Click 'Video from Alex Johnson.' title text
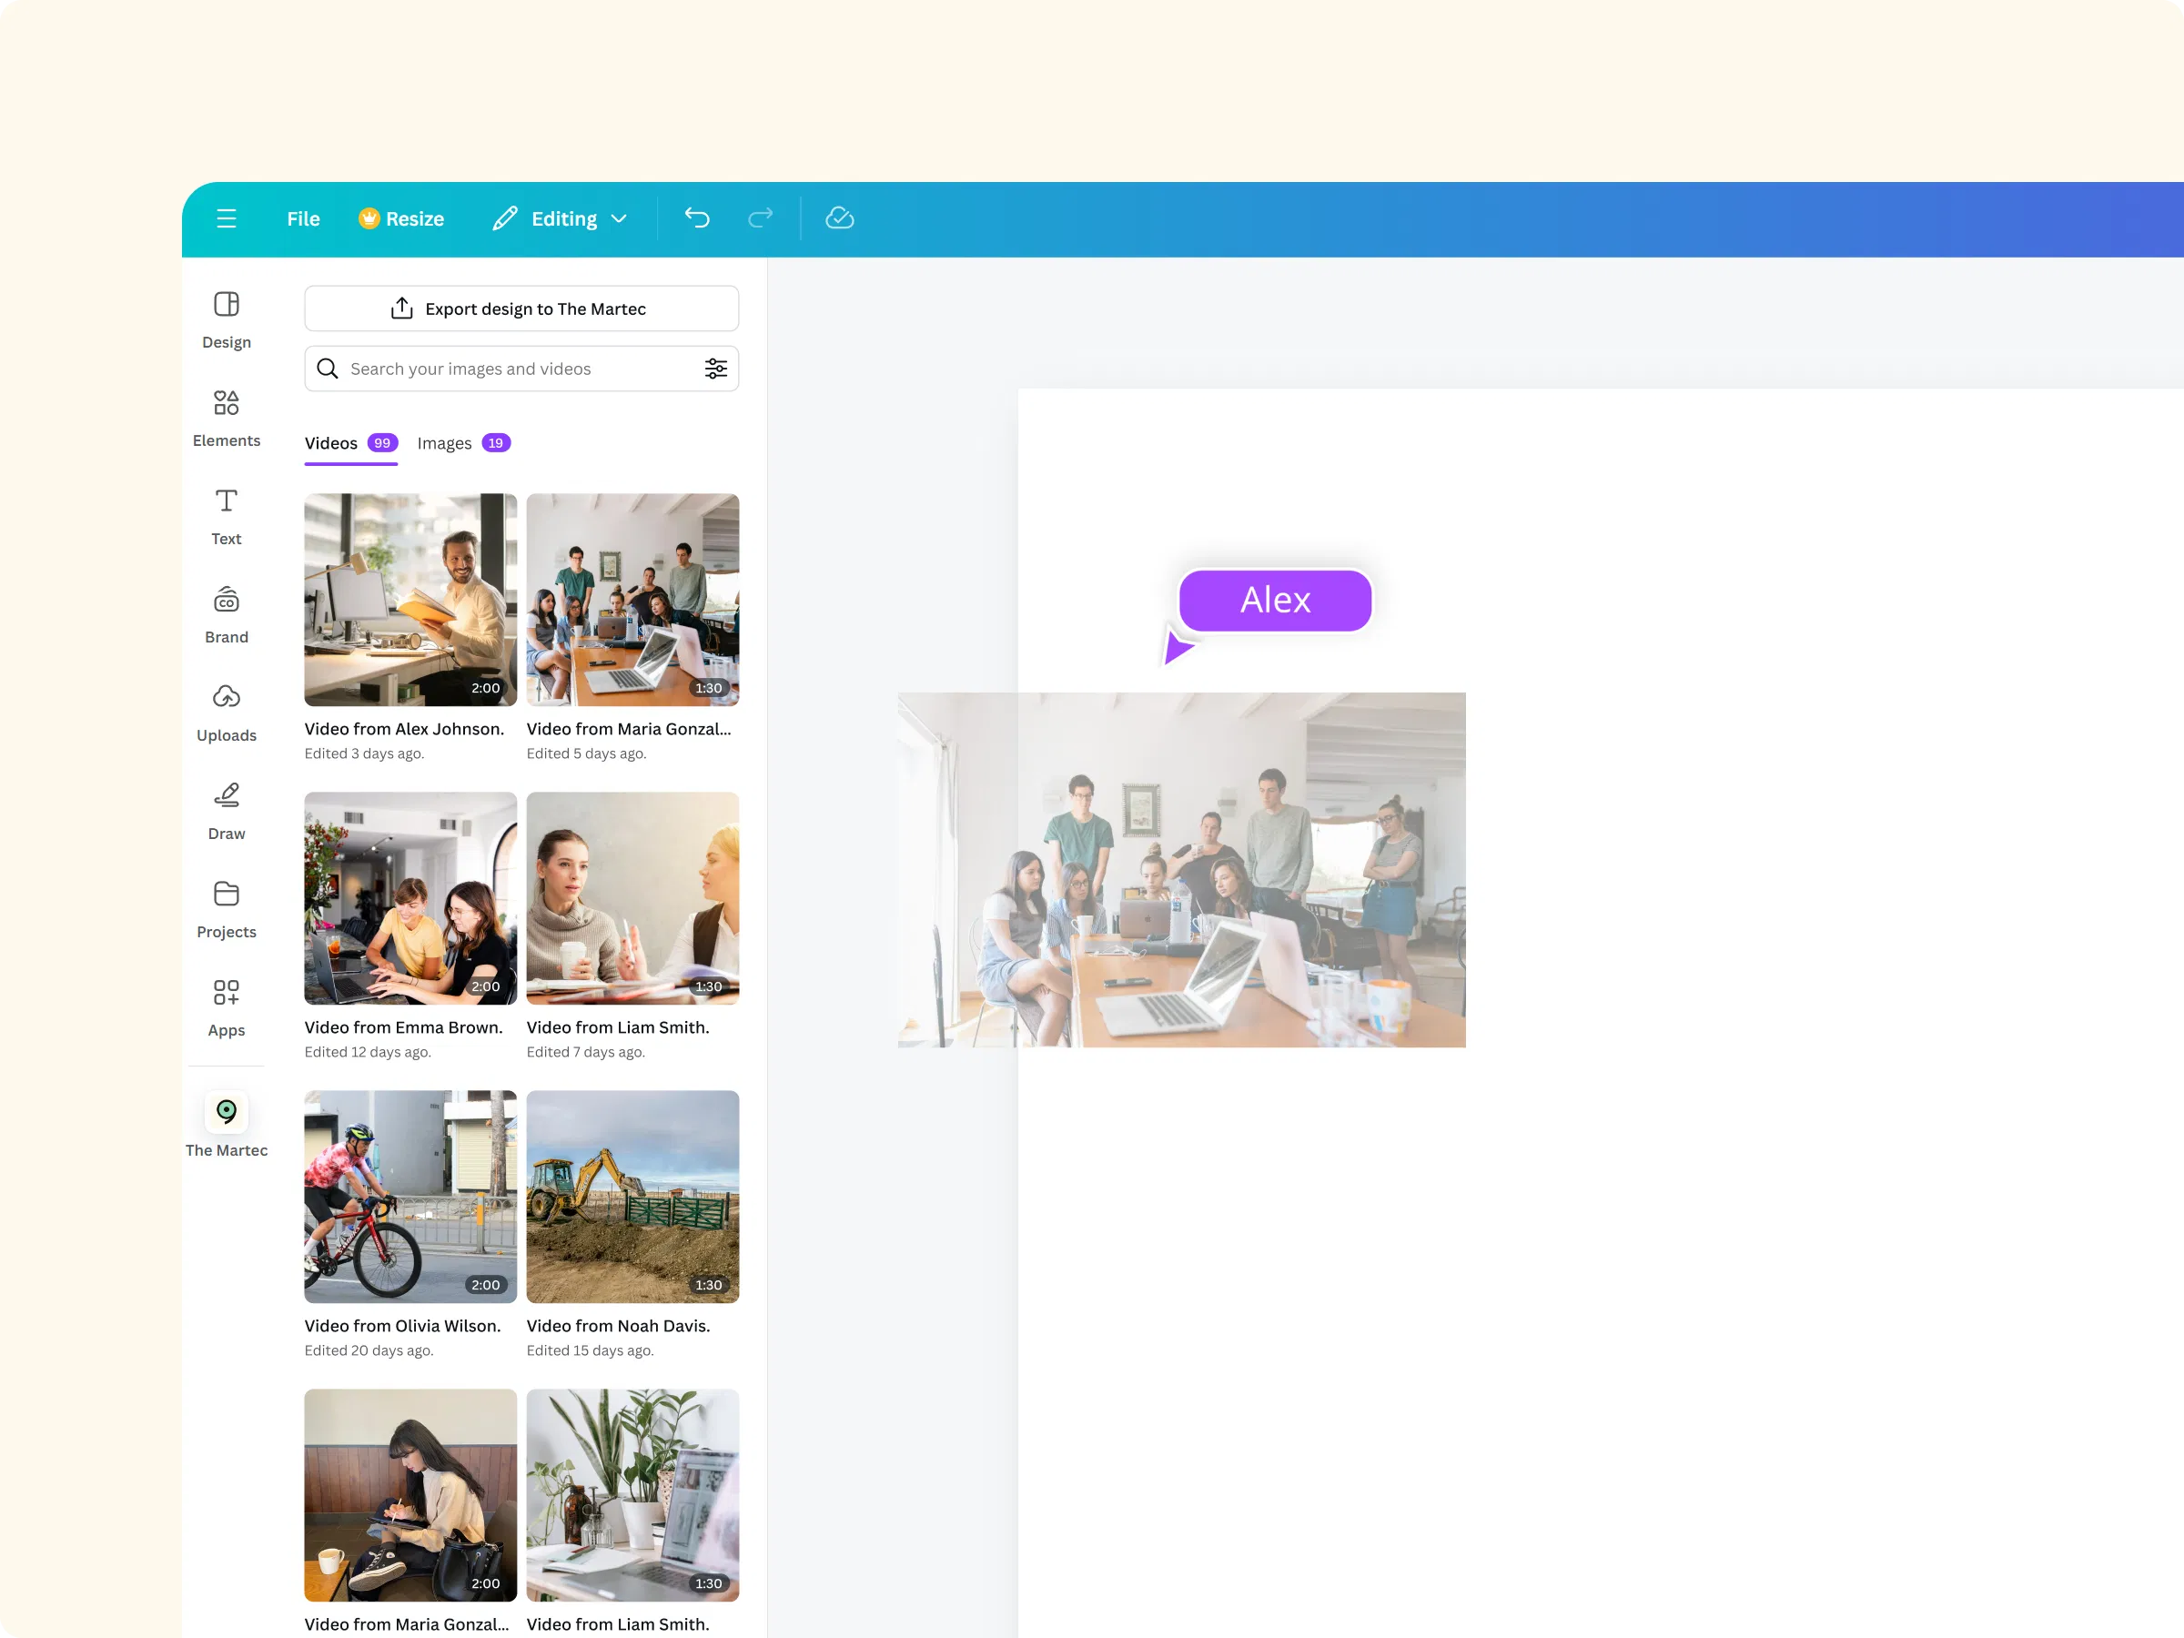 404,729
